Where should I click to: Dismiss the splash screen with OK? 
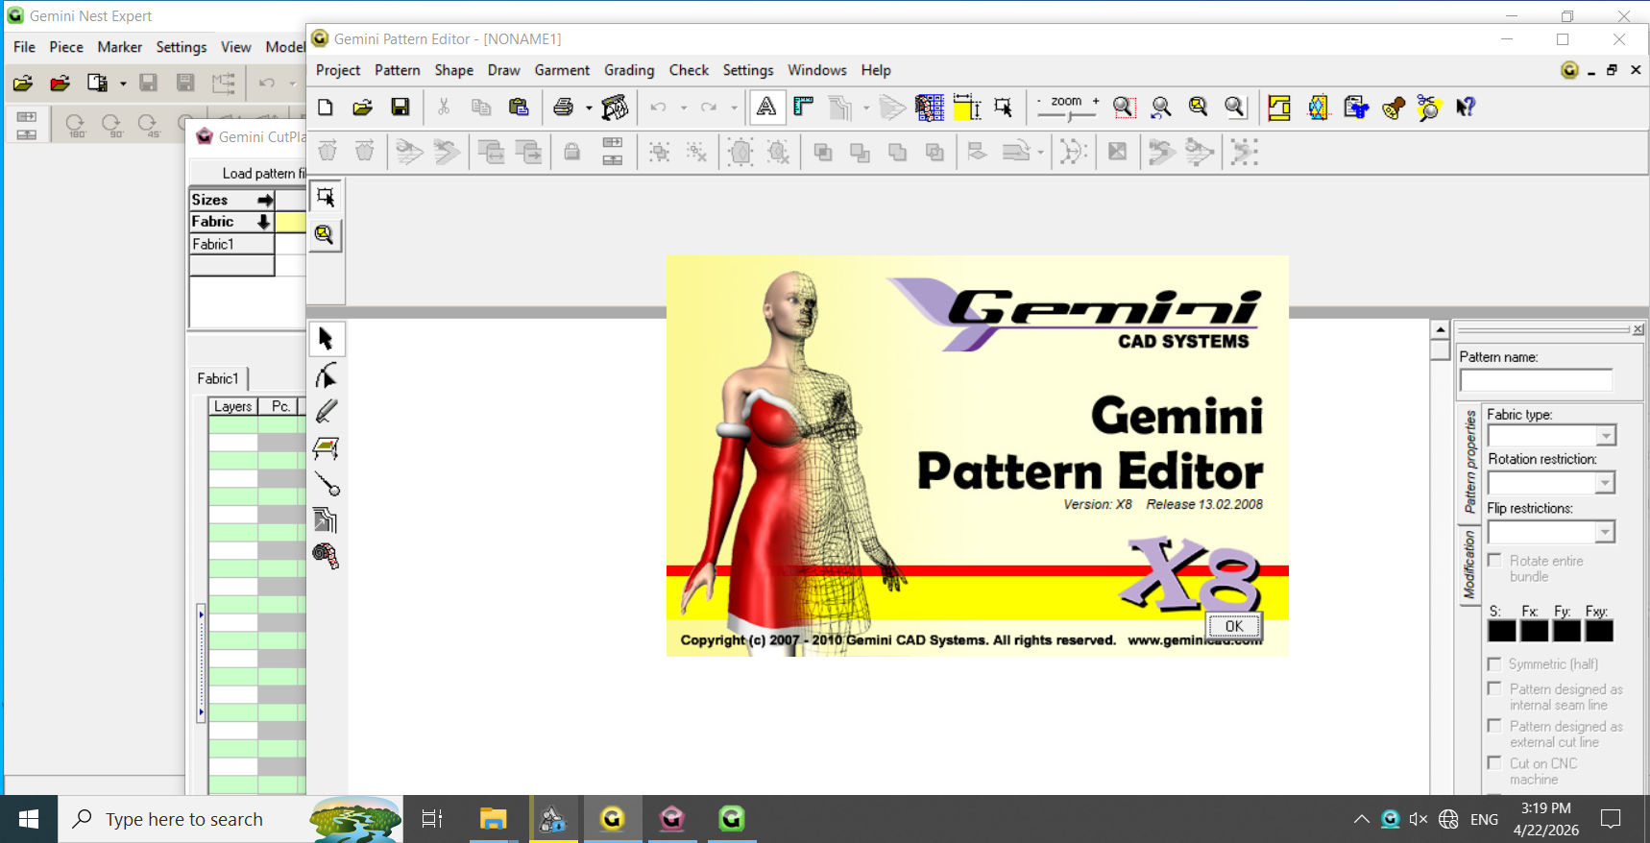click(1234, 626)
